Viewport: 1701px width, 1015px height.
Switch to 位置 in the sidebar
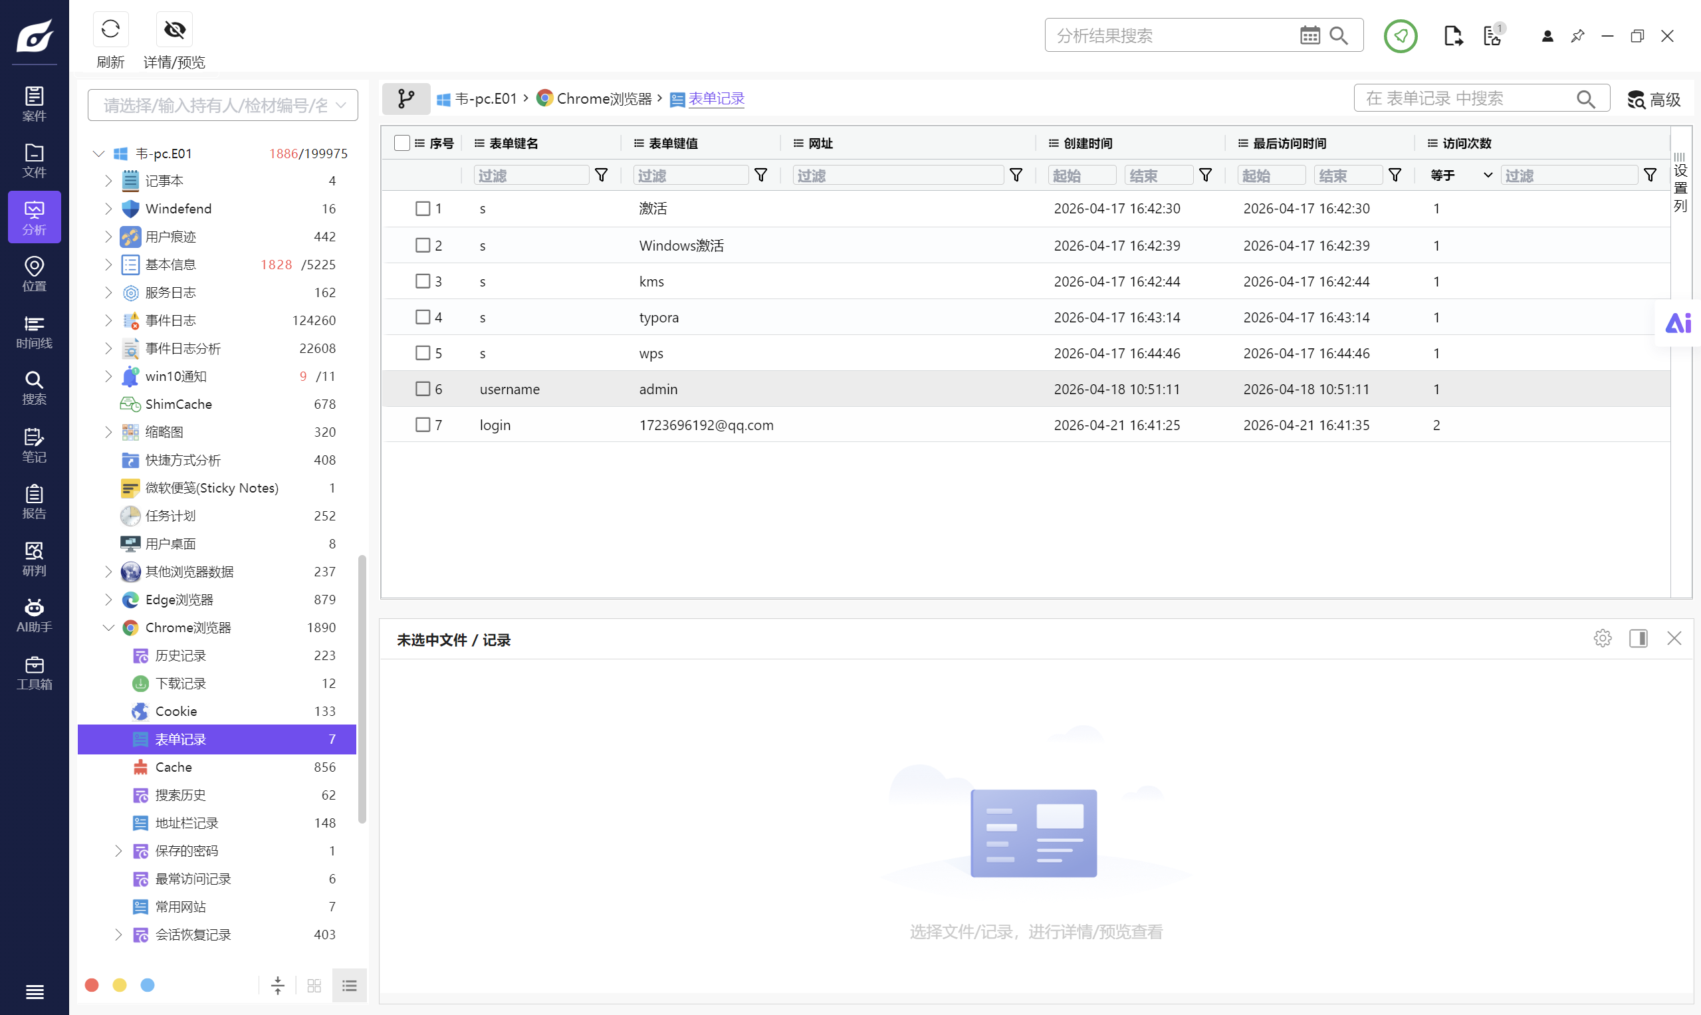34,275
